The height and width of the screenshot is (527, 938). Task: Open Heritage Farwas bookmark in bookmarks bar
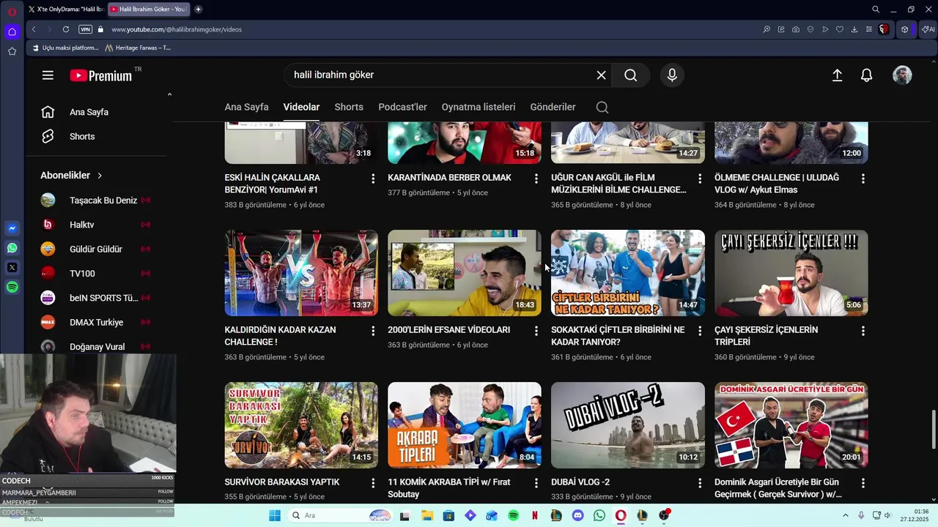[x=138, y=48]
